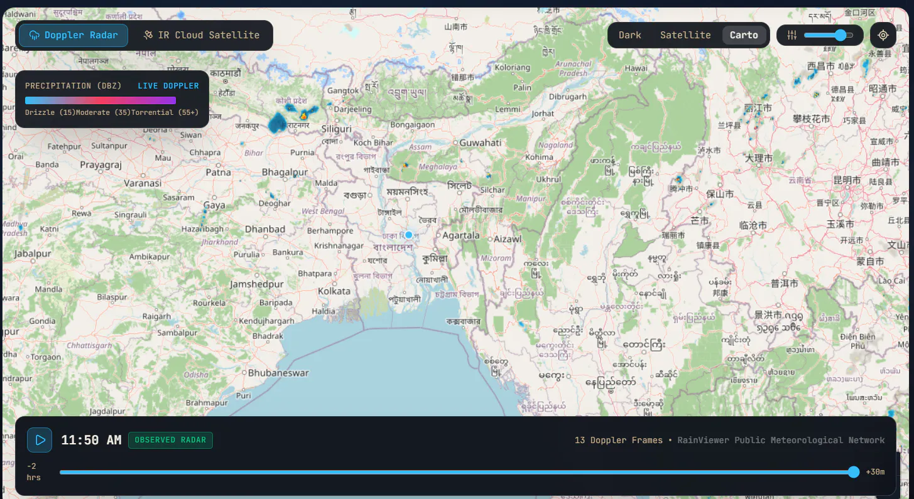Click the LIVE DOPPLER label
The height and width of the screenshot is (499, 914).
pos(168,86)
